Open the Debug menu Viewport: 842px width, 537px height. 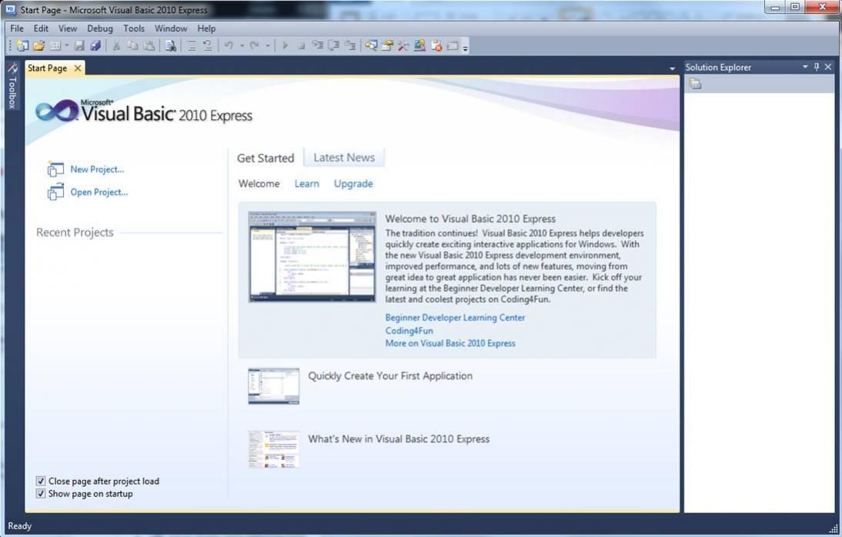coord(100,28)
